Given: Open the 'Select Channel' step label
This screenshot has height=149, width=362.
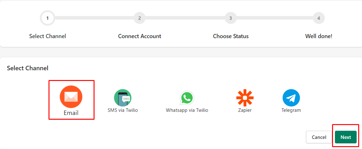Looking at the screenshot, I should pos(48,36).
